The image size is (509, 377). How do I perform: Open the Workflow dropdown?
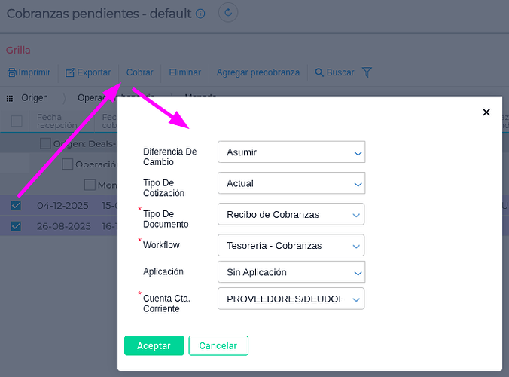coord(291,246)
